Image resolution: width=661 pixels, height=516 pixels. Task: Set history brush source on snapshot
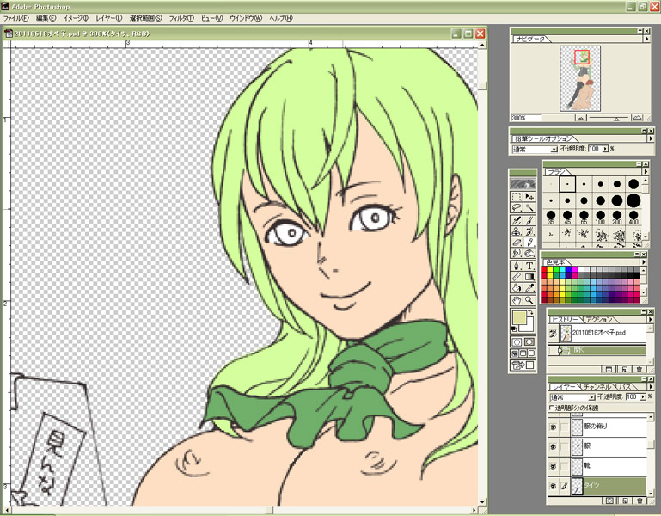click(553, 334)
